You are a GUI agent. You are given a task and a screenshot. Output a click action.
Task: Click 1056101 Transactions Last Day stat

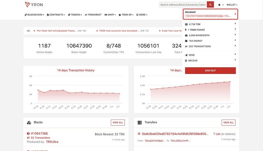click(148, 48)
